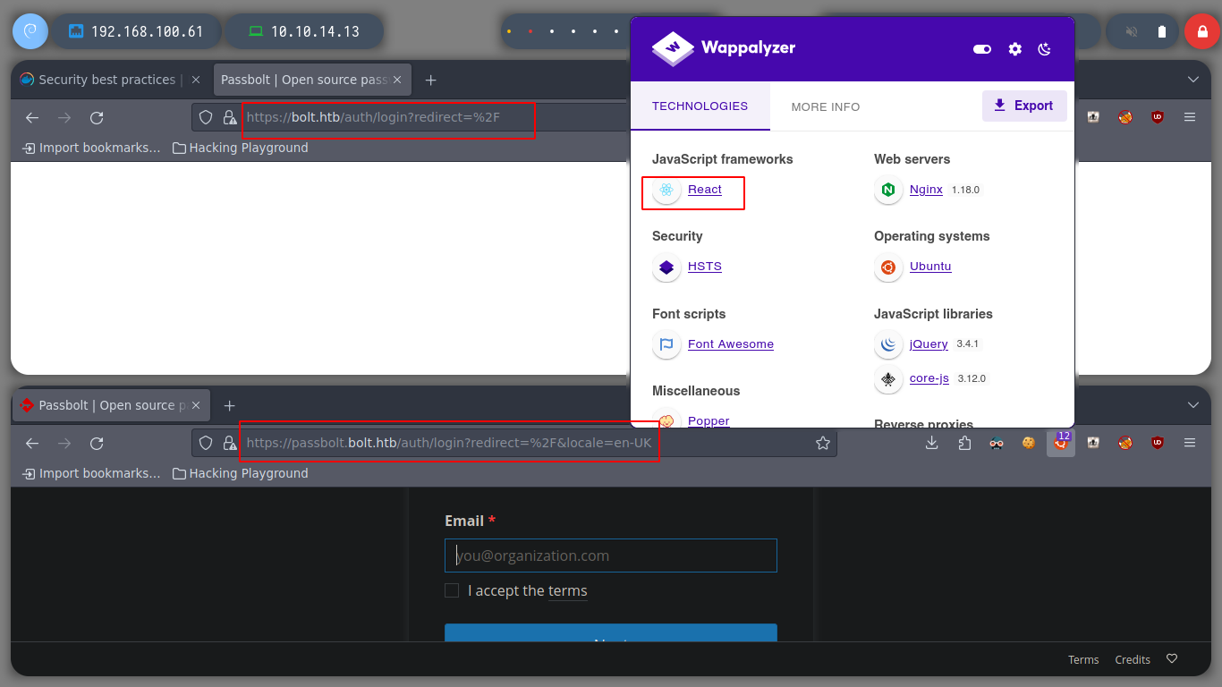Click the muted speaker icon in top panel
The width and height of the screenshot is (1222, 687).
(1132, 31)
